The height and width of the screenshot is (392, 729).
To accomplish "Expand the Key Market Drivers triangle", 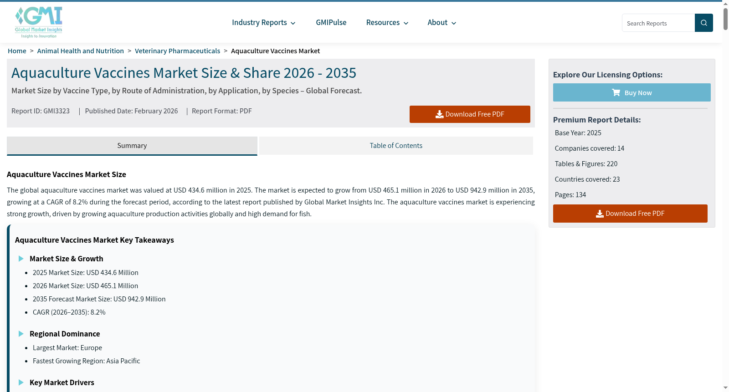I will [x=21, y=382].
